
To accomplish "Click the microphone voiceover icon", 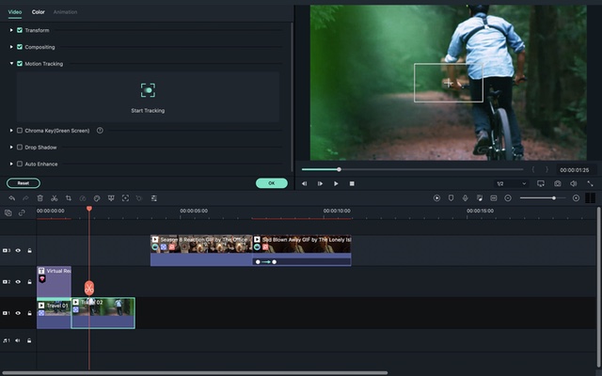I will click(465, 198).
